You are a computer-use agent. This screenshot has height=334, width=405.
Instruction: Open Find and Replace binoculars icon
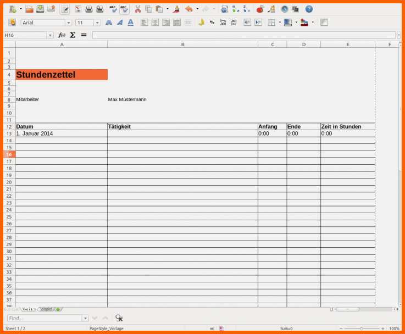[x=119, y=318]
